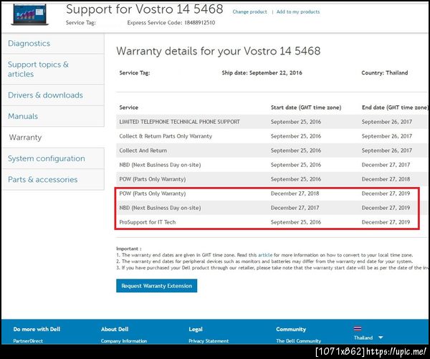
Task: Click the December 27, 2017 start date
Action: click(295, 208)
